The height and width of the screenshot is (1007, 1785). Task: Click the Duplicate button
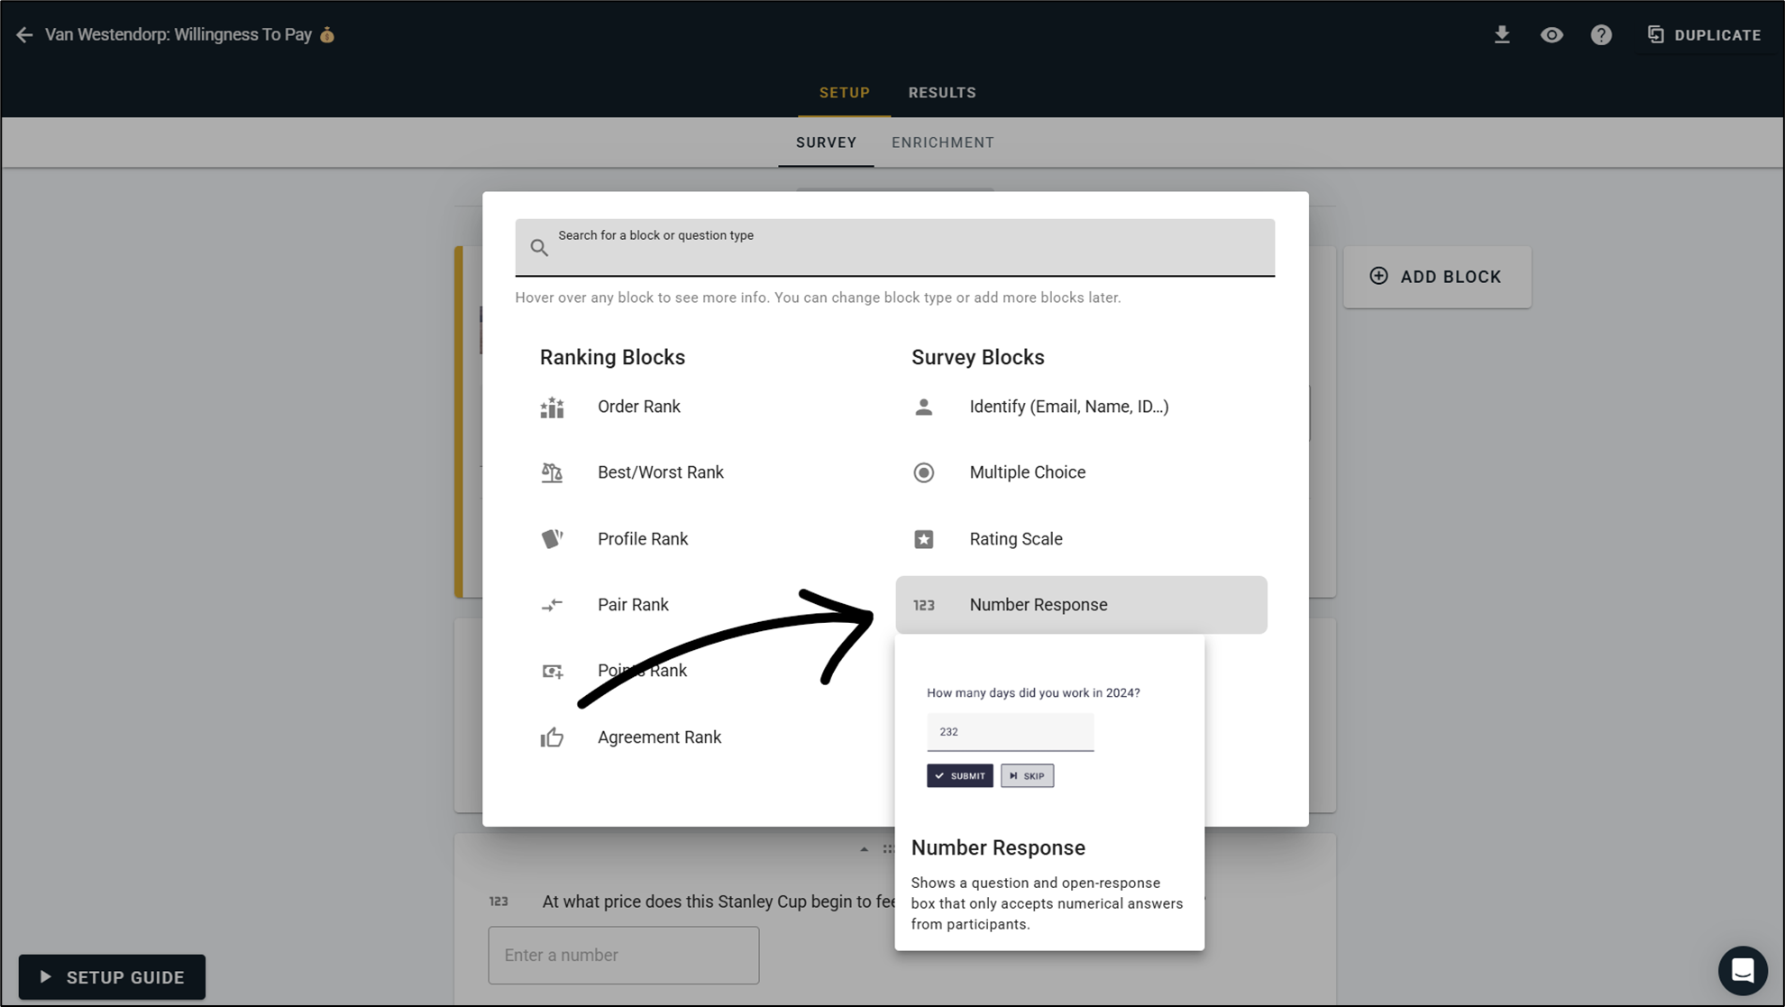tap(1705, 35)
